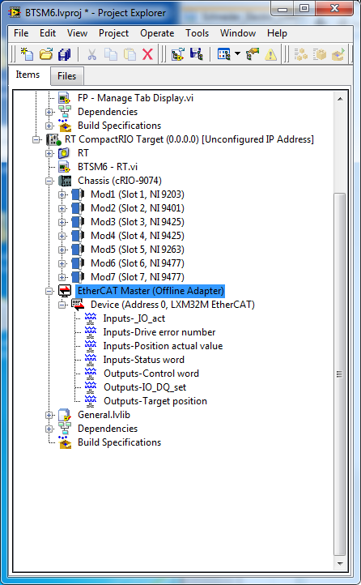361x585 pixels.
Task: Expand Mod7 (Slot 7, NI 9477)
Action: pyautogui.click(x=62, y=278)
